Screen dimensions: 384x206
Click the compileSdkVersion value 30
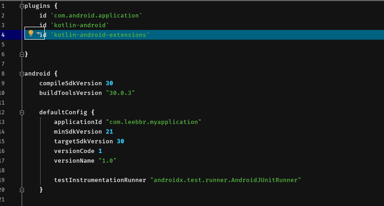pyautogui.click(x=109, y=83)
